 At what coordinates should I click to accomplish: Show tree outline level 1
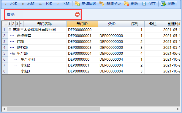[10, 24]
